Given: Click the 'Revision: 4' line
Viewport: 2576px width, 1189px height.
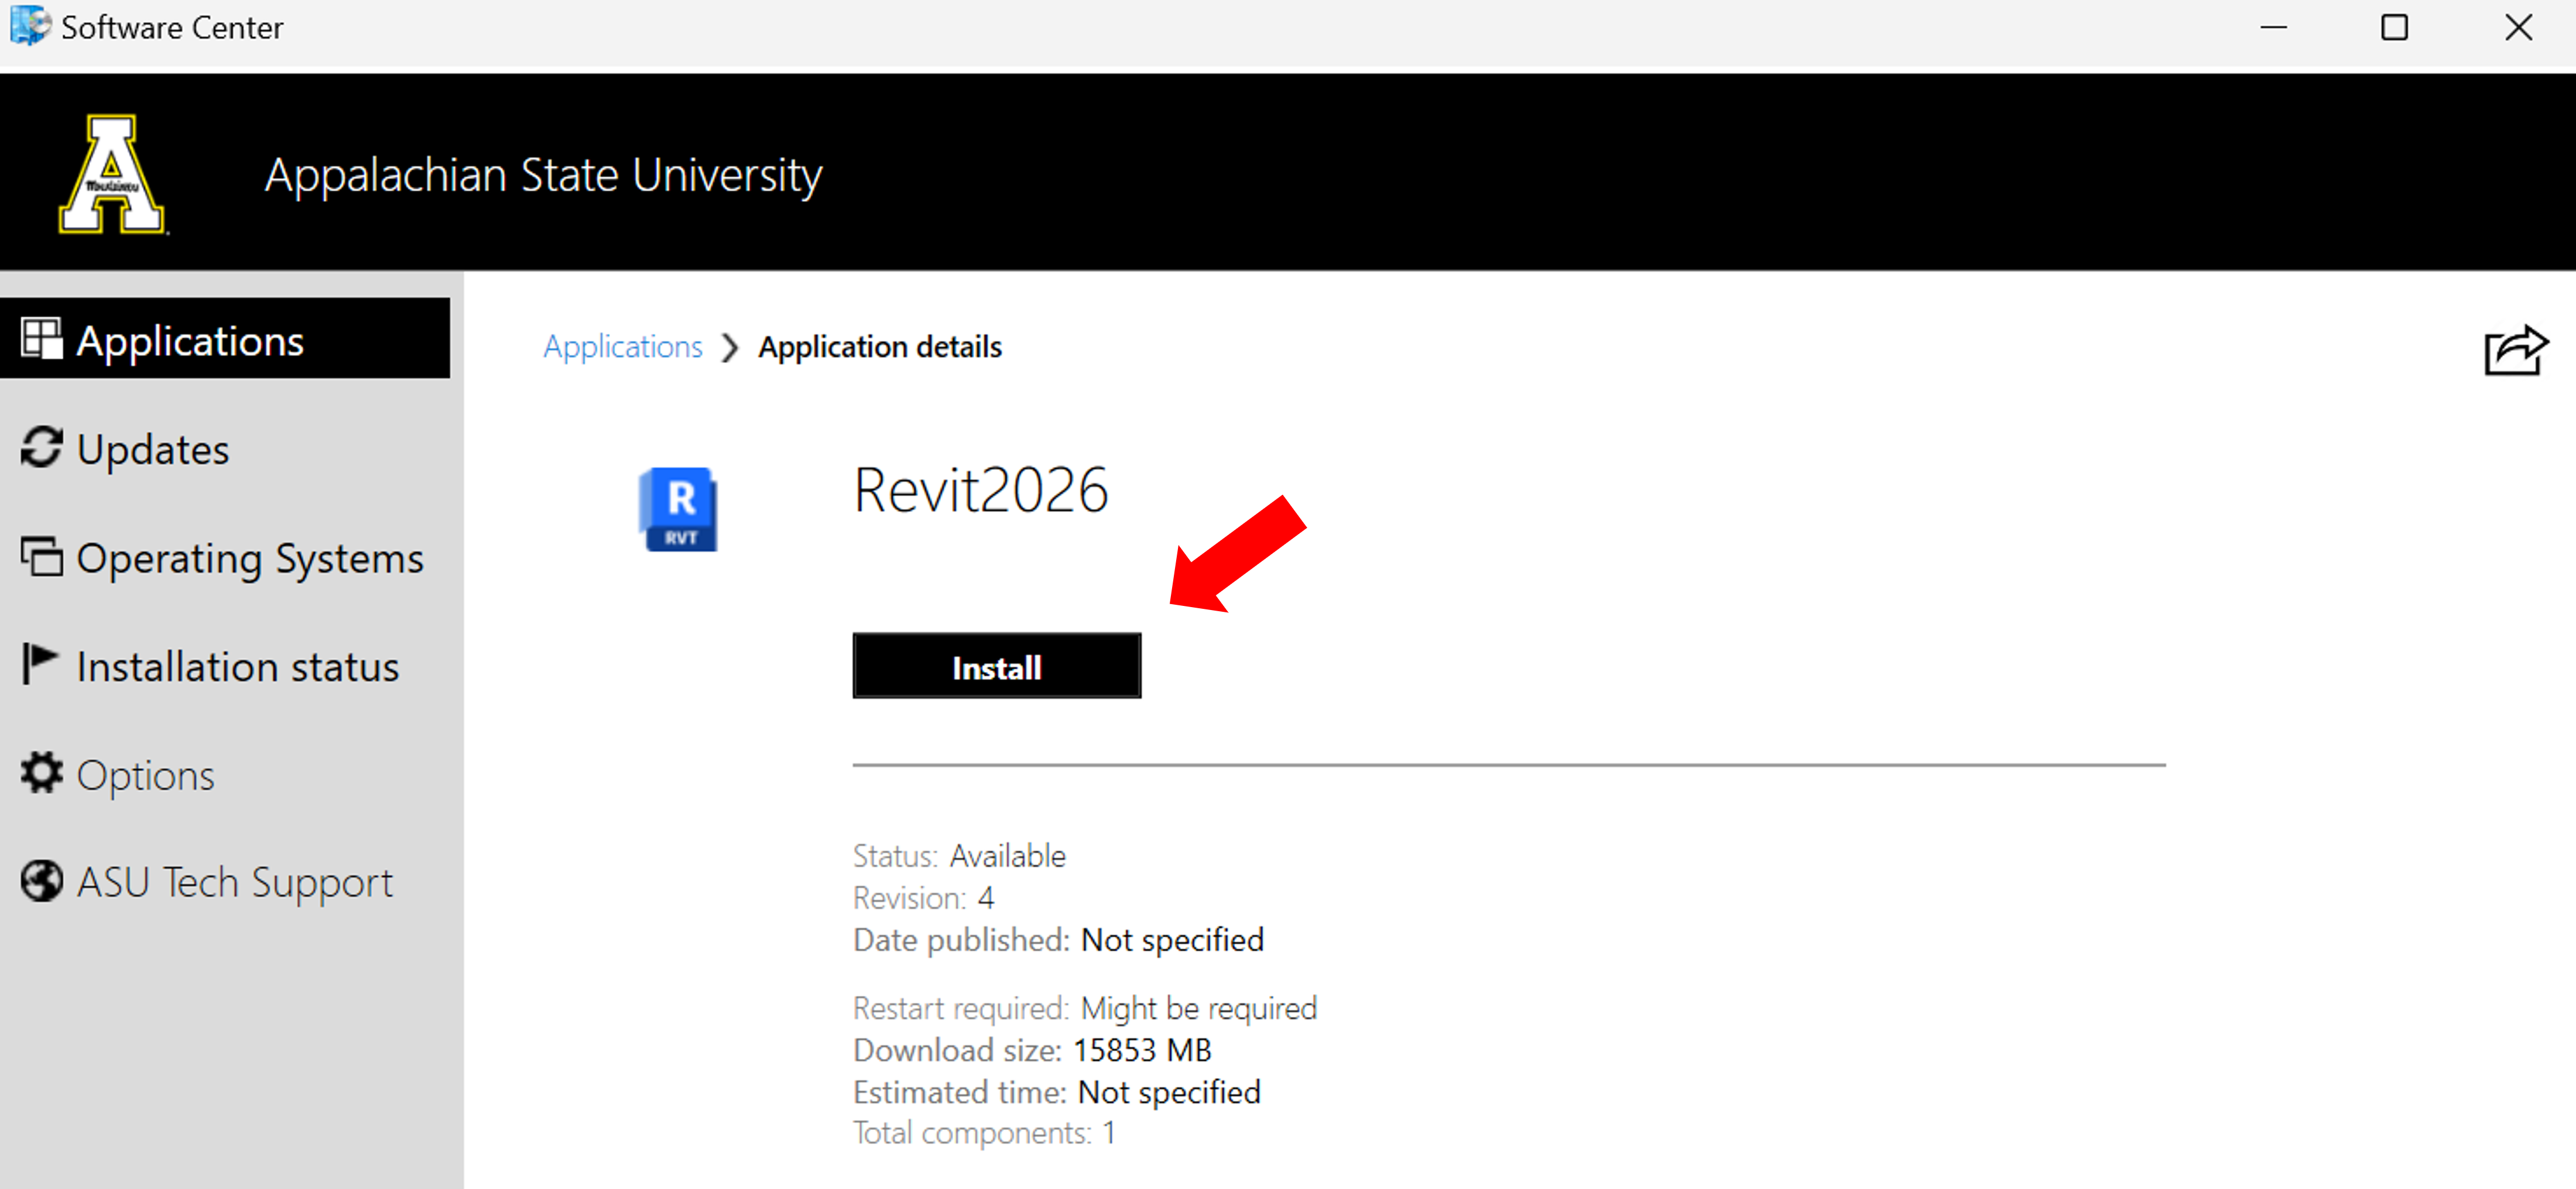Looking at the screenshot, I should click(x=924, y=898).
